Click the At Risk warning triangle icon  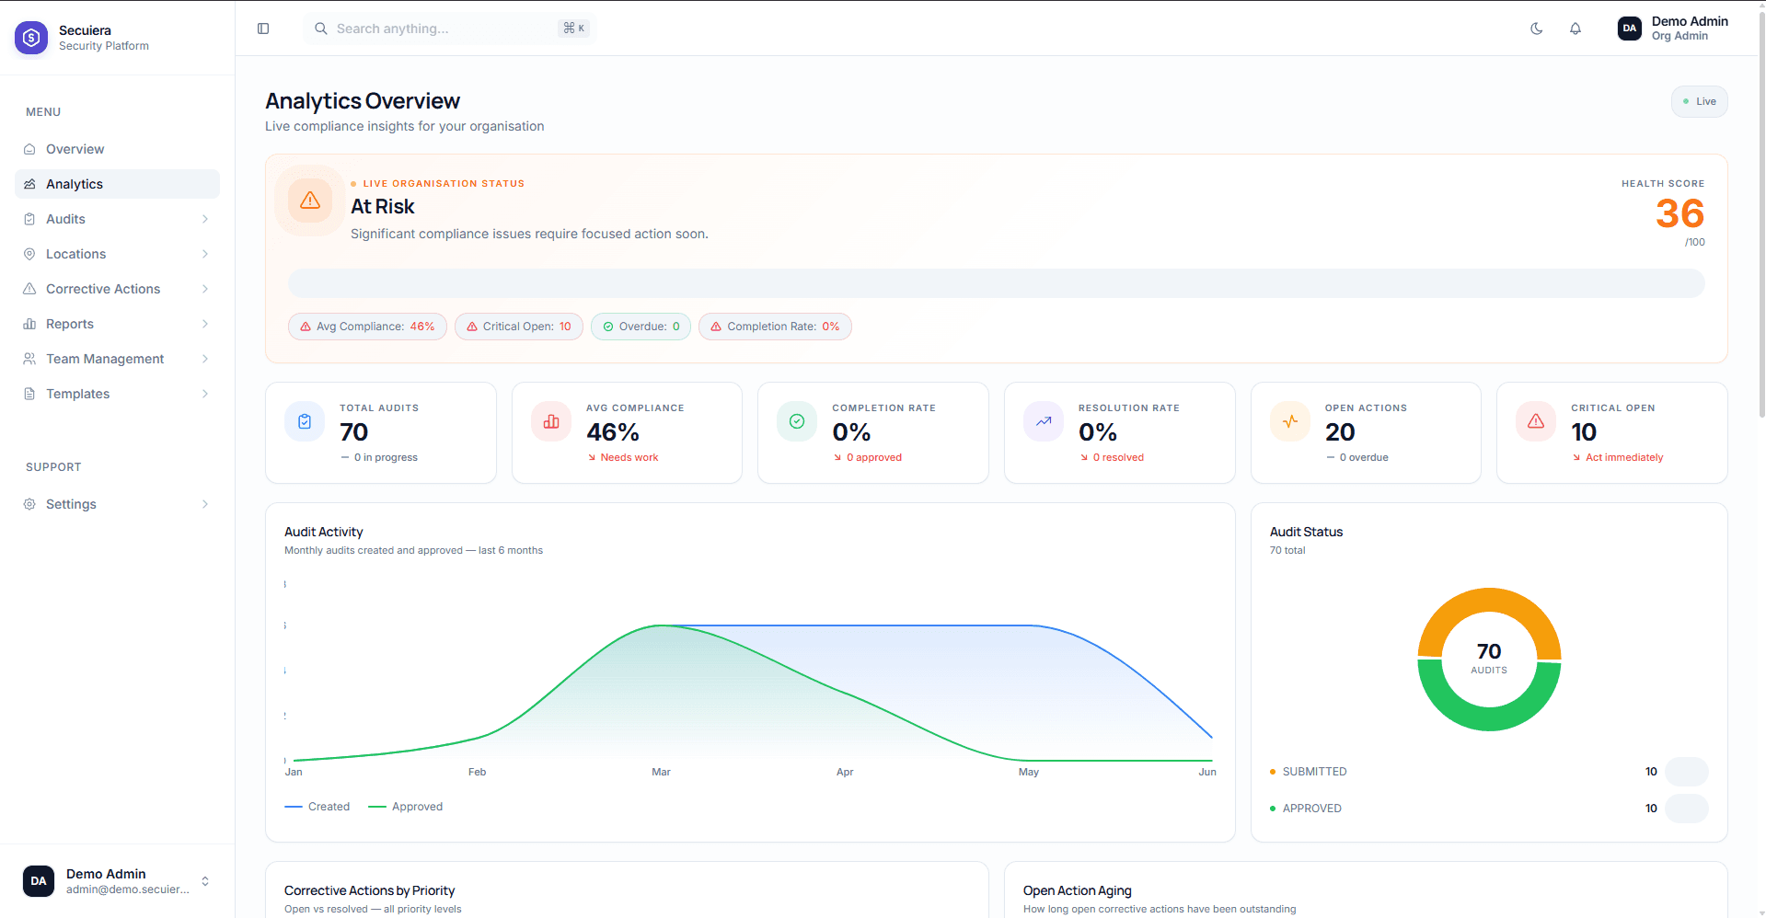click(x=310, y=201)
